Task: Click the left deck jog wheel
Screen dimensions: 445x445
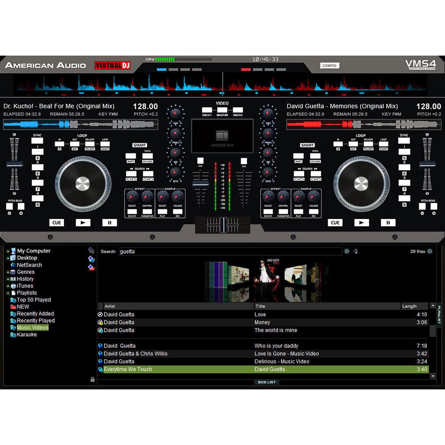Action: [83, 184]
